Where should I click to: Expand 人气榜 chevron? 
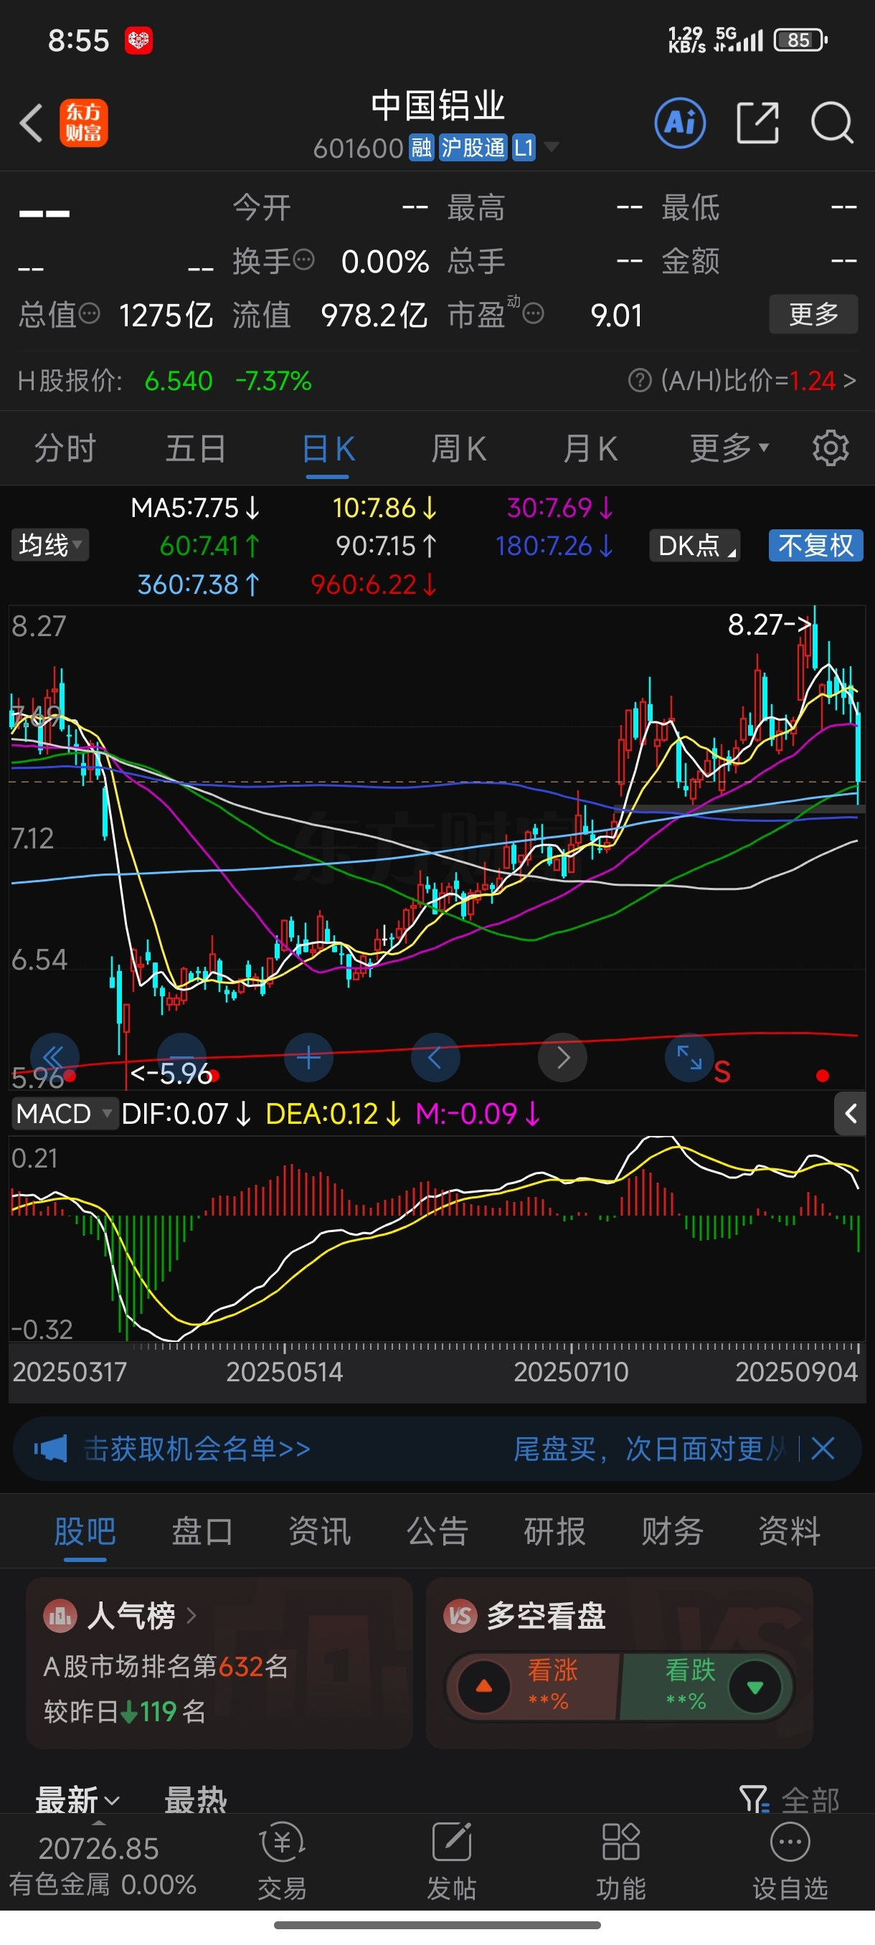pyautogui.click(x=191, y=1616)
